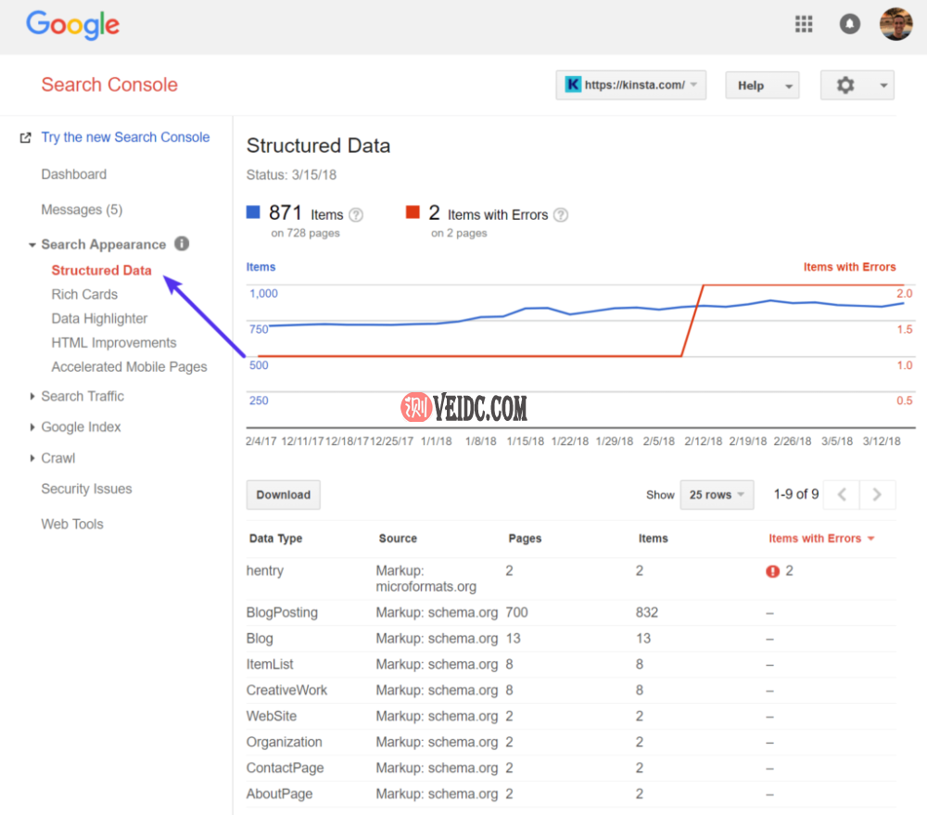Click the Items column header
This screenshot has width=927, height=815.
653,538
